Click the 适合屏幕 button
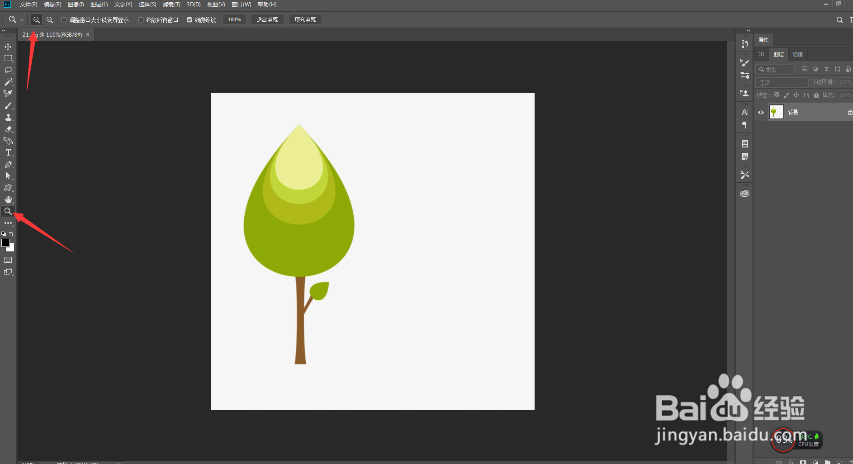 coord(267,19)
